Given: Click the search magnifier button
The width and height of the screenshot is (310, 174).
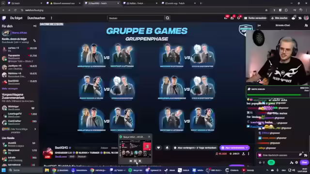Looking at the screenshot, I should tap(168, 18).
